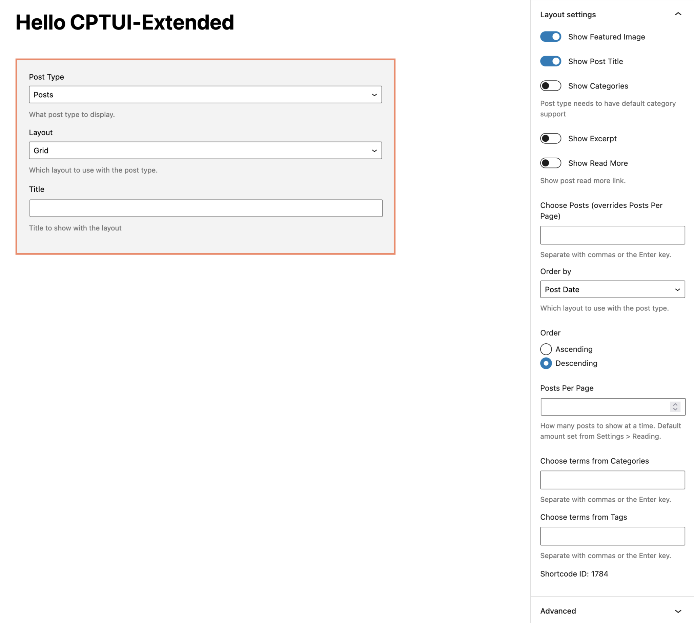Decrease Posts Per Page with down arrow
The height and width of the screenshot is (623, 694).
click(675, 409)
